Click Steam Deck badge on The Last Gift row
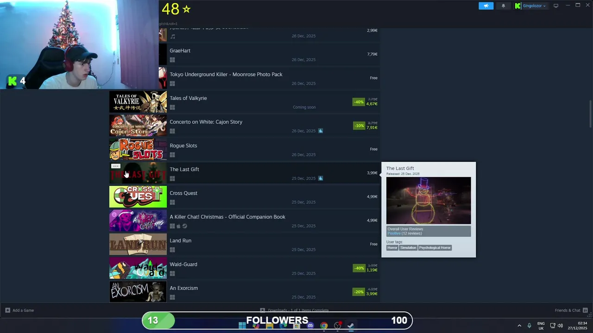 [x=321, y=178]
